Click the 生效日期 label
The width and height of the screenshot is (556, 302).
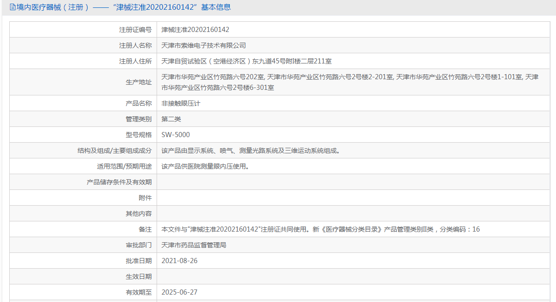139,277
